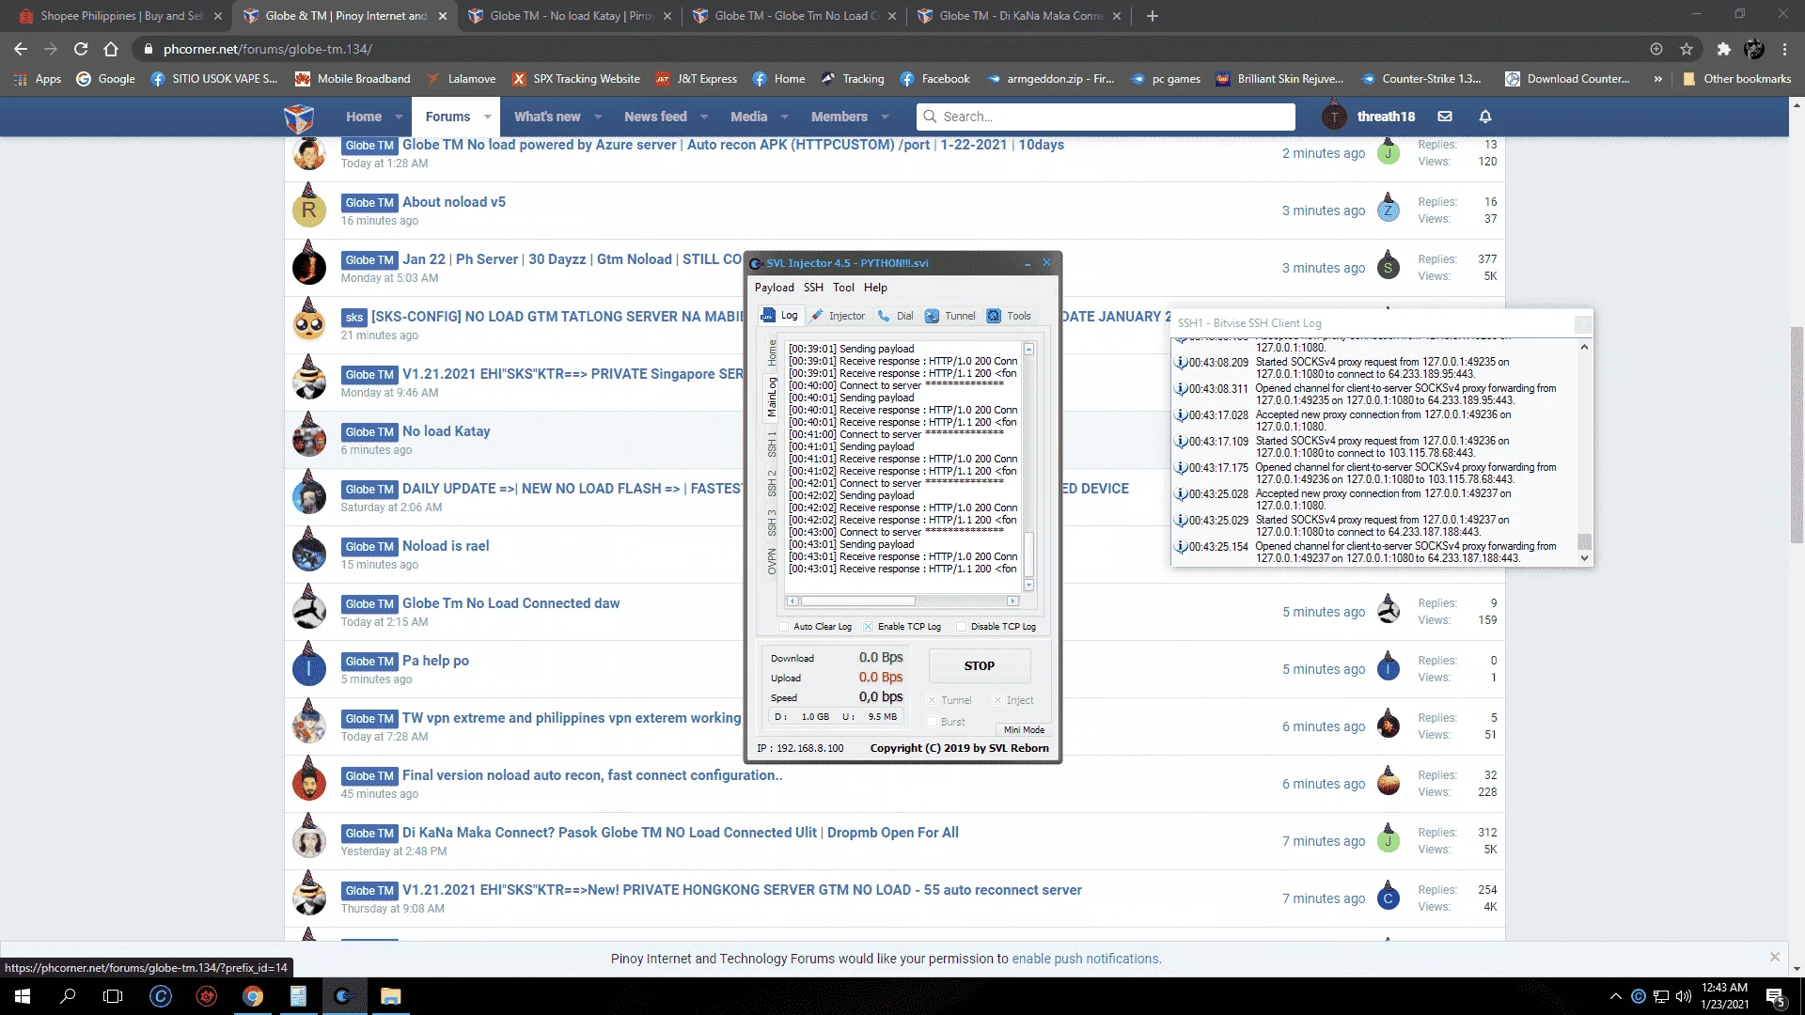Expand the What's new dropdown arrow

coord(598,117)
